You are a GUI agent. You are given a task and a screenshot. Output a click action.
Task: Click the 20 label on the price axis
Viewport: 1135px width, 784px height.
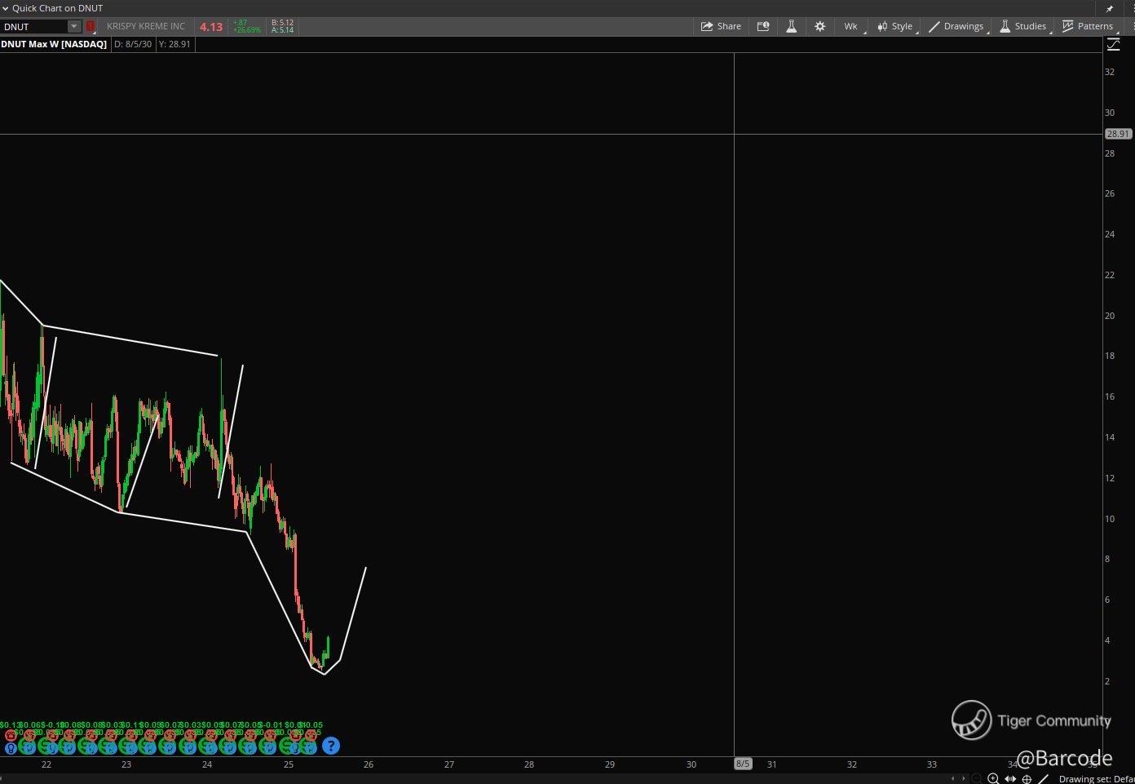pyautogui.click(x=1110, y=316)
